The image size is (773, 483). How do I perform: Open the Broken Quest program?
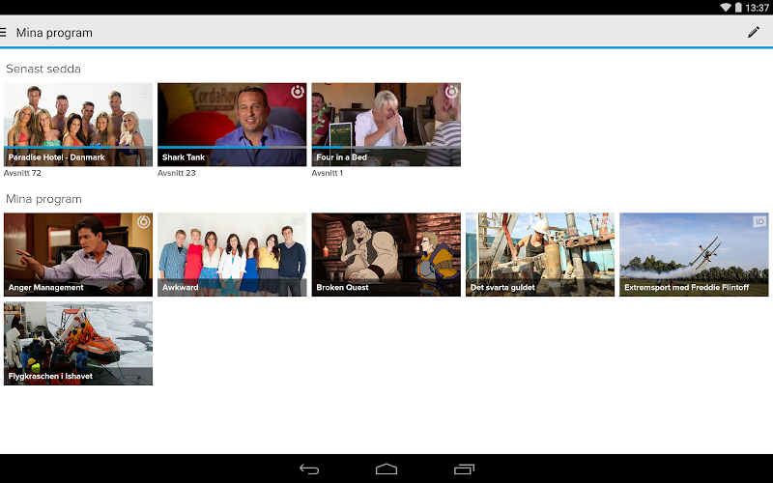pos(386,254)
